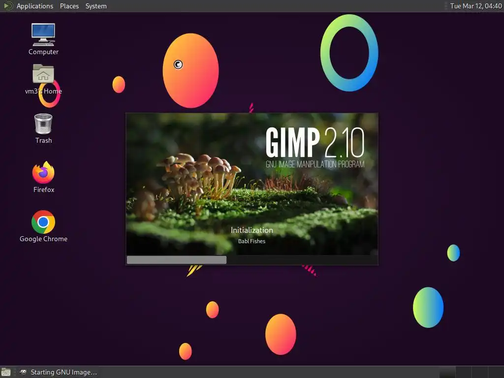The image size is (504, 378).
Task: Click the Firefox icon label text
Action: (44, 189)
